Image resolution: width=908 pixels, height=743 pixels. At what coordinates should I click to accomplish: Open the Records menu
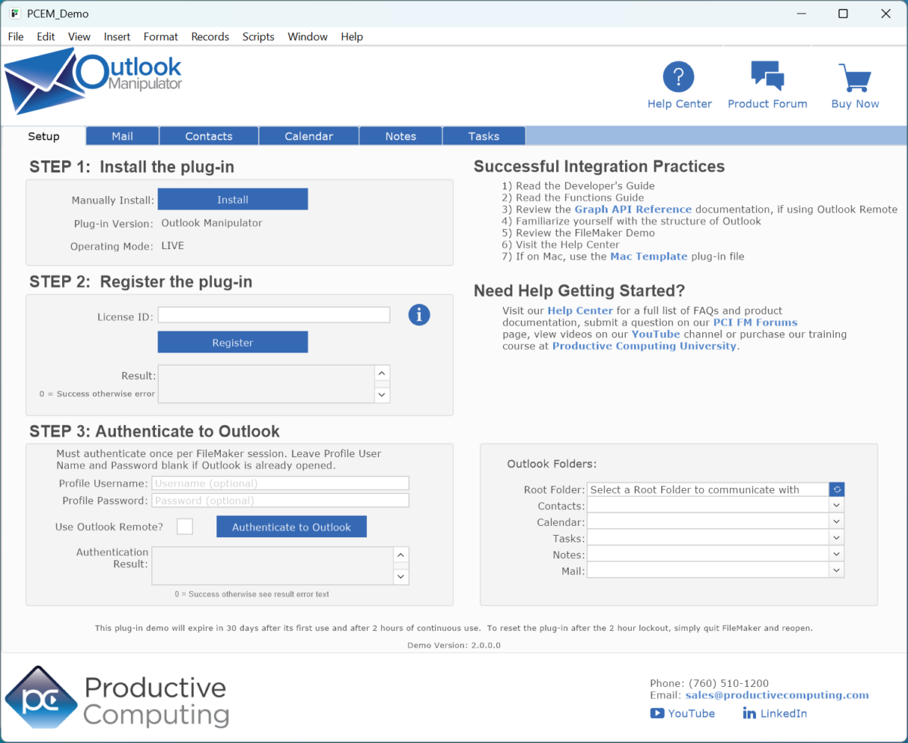click(210, 36)
